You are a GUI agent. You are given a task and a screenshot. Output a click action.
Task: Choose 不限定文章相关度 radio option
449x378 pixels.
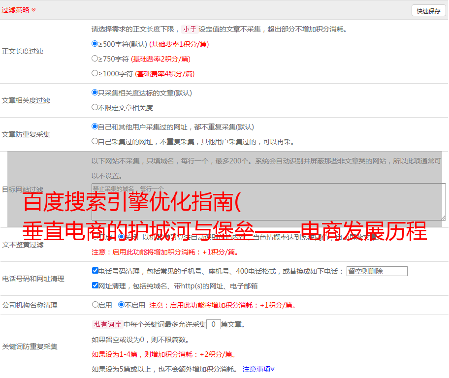[95, 107]
